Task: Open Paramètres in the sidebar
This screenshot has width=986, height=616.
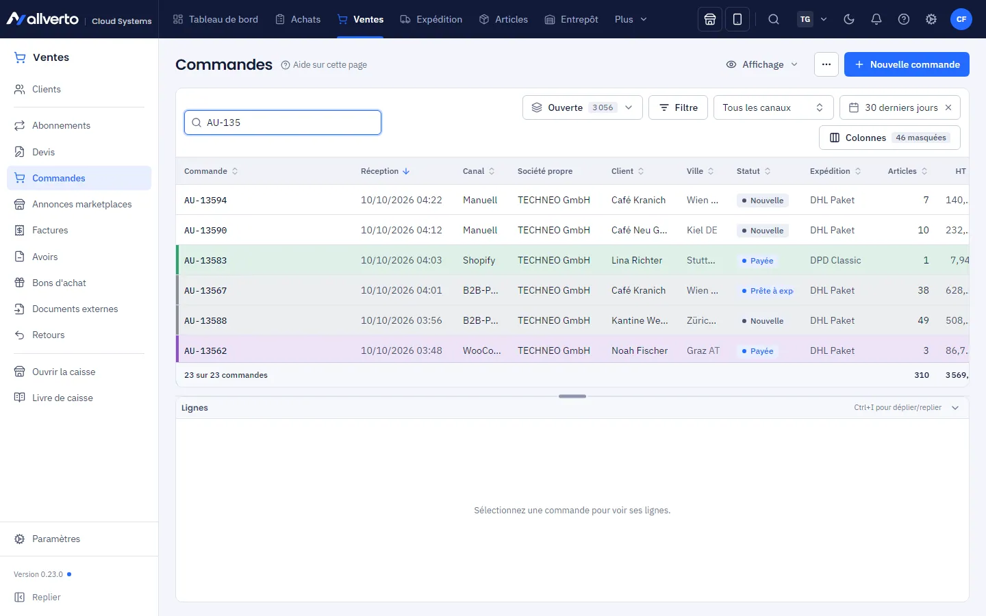Action: pos(79,539)
